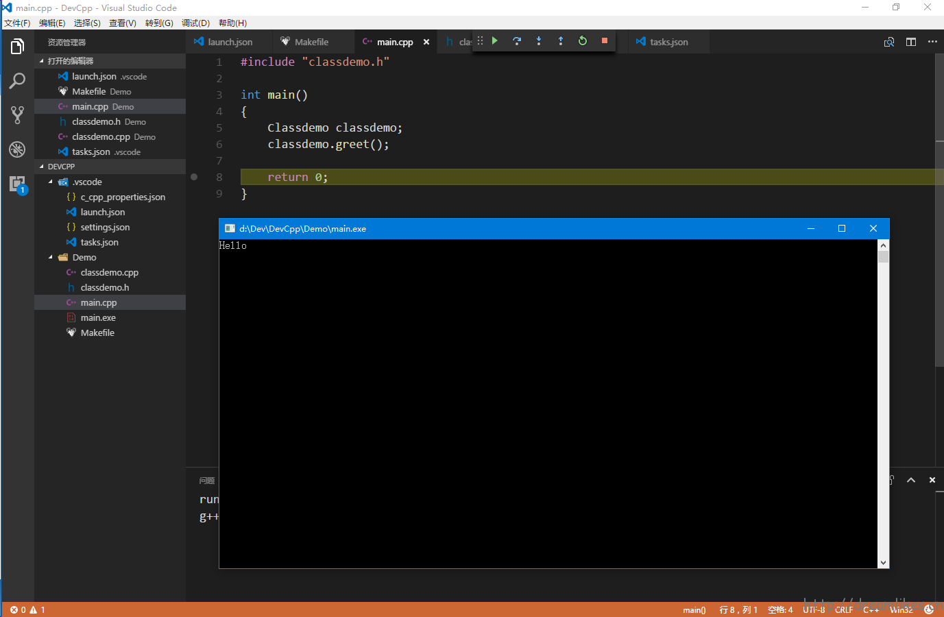Viewport: 944px width, 617px height.
Task: Change the CRLF line ending
Action: (844, 609)
